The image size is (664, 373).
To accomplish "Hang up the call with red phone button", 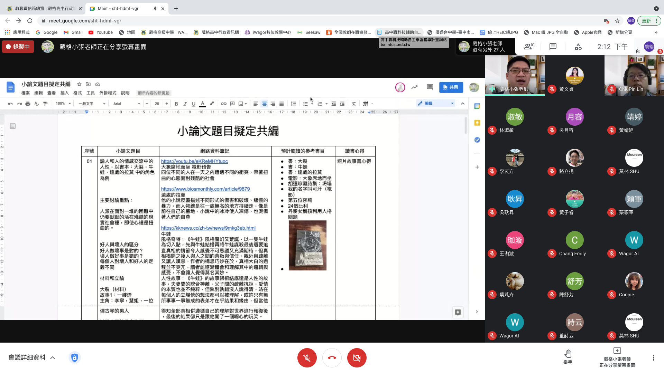I will pos(332,358).
